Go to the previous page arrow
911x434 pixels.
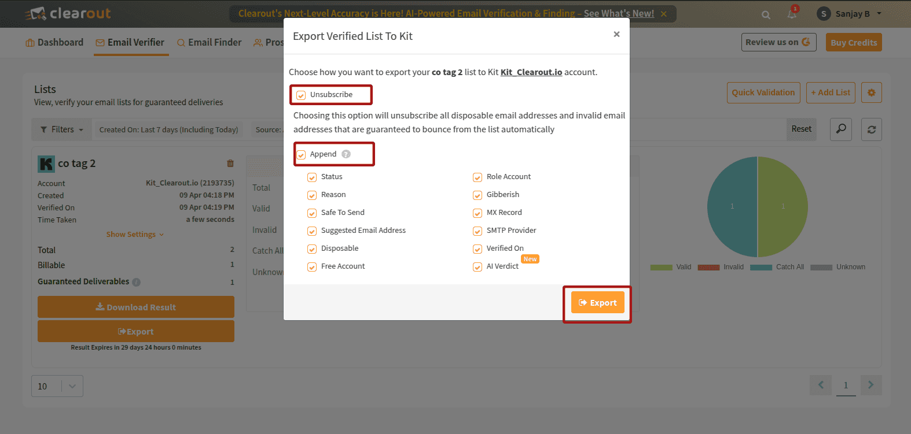pyautogui.click(x=821, y=385)
